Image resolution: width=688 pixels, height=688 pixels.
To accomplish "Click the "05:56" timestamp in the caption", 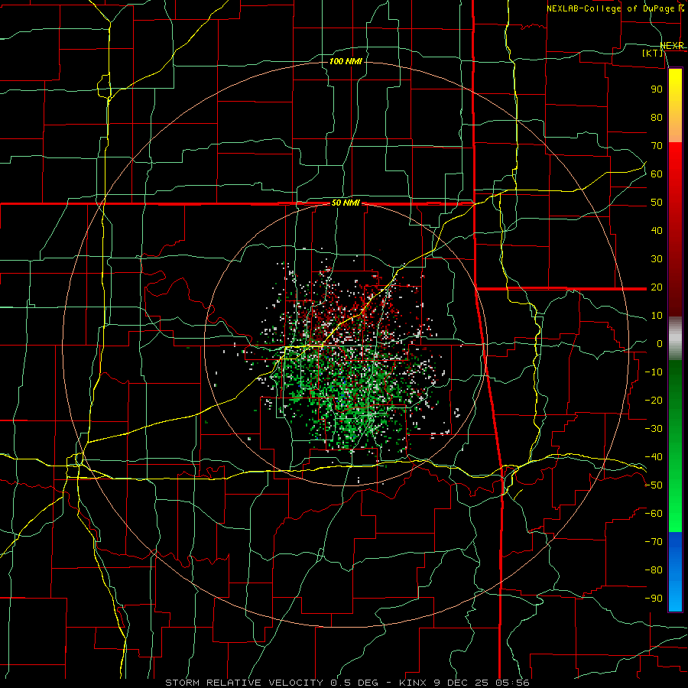I will click(512, 683).
